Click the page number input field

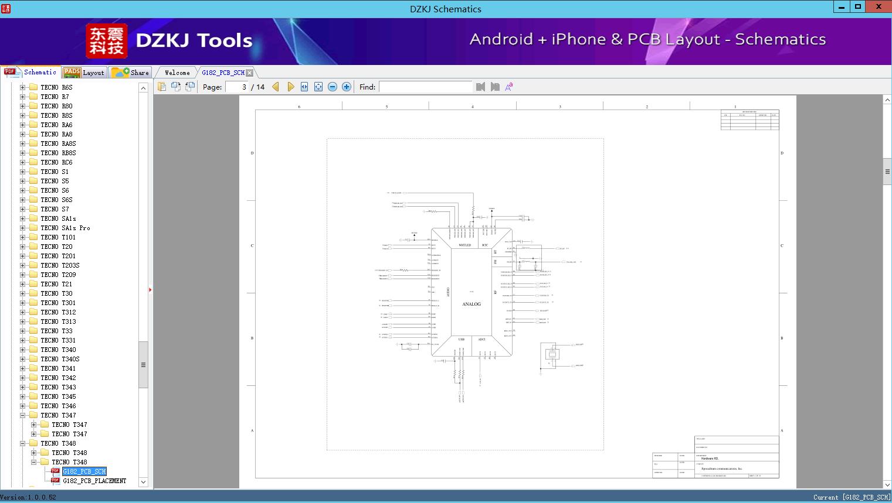[x=238, y=87]
